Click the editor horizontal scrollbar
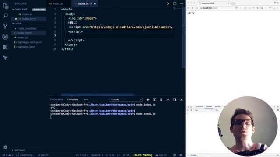The height and width of the screenshot is (157, 280). pyautogui.click(x=97, y=95)
